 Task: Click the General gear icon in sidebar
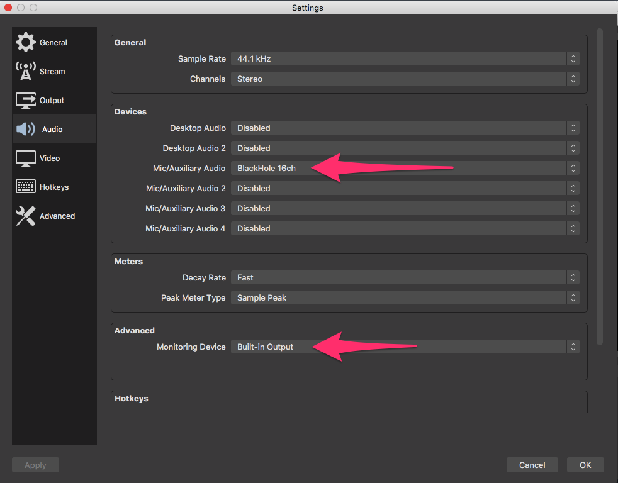click(x=26, y=42)
